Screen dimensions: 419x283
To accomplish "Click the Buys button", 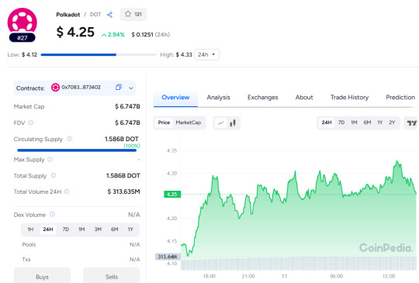I will pos(42,275).
